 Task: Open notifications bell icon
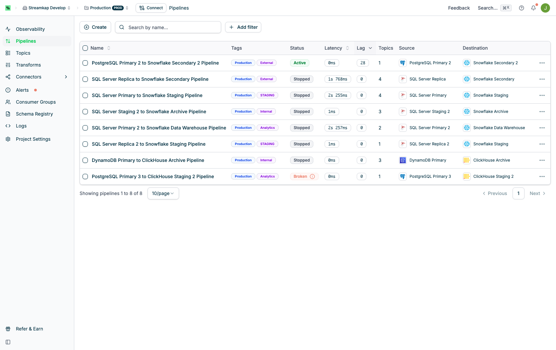point(533,8)
